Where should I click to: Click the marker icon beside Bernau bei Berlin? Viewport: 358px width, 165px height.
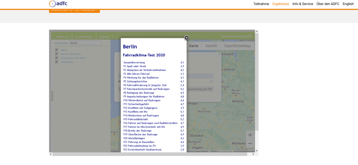coord(56,54)
